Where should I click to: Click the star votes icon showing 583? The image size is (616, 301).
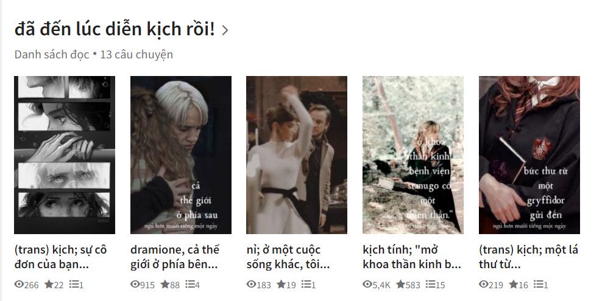tap(401, 284)
